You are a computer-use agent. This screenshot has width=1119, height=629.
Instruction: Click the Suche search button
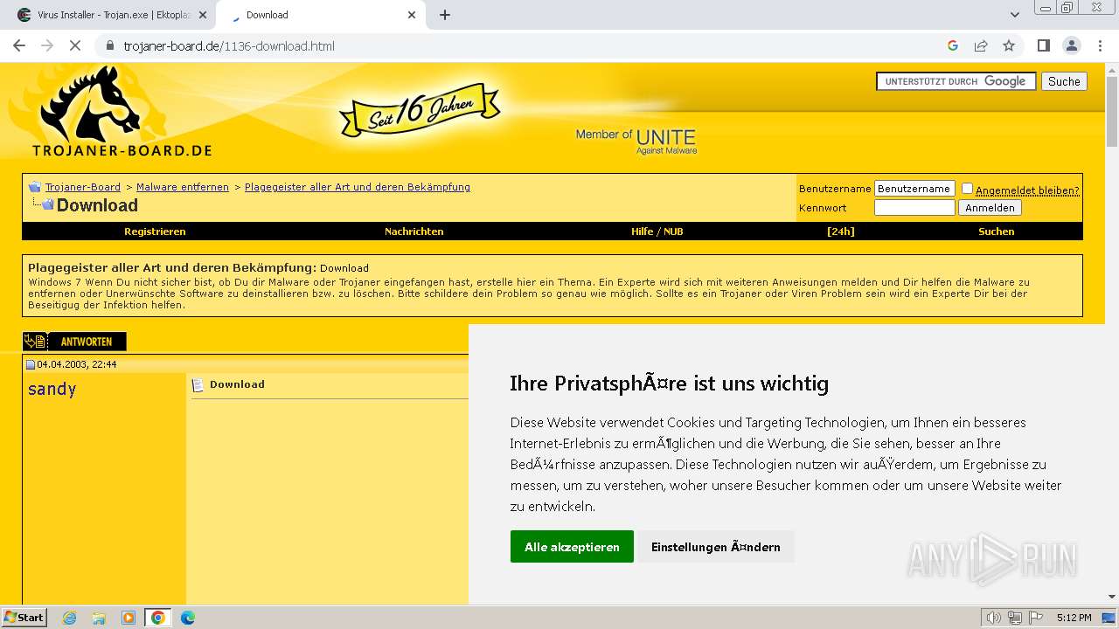click(1064, 81)
